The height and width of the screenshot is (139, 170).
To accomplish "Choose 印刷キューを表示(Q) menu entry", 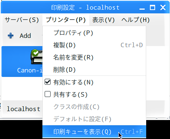I will click(94, 132).
